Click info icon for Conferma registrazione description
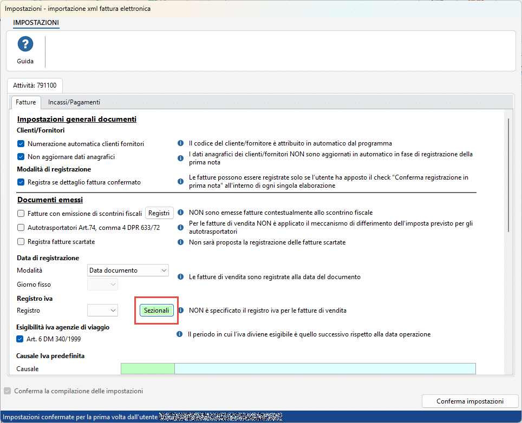 pyautogui.click(x=180, y=181)
